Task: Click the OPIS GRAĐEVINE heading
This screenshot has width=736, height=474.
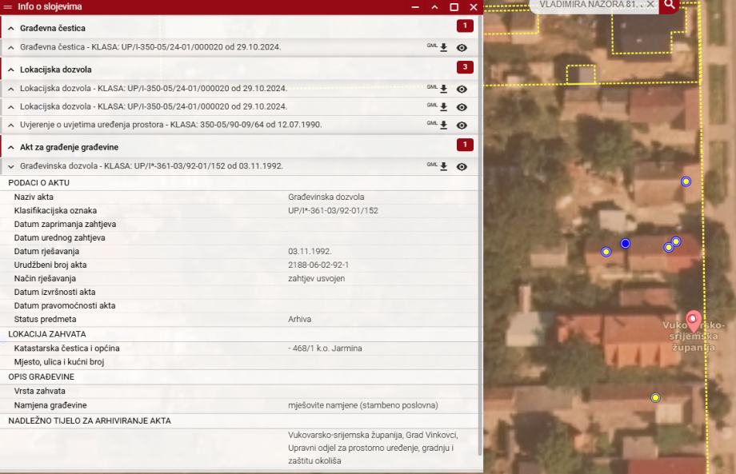Action: pyautogui.click(x=41, y=377)
